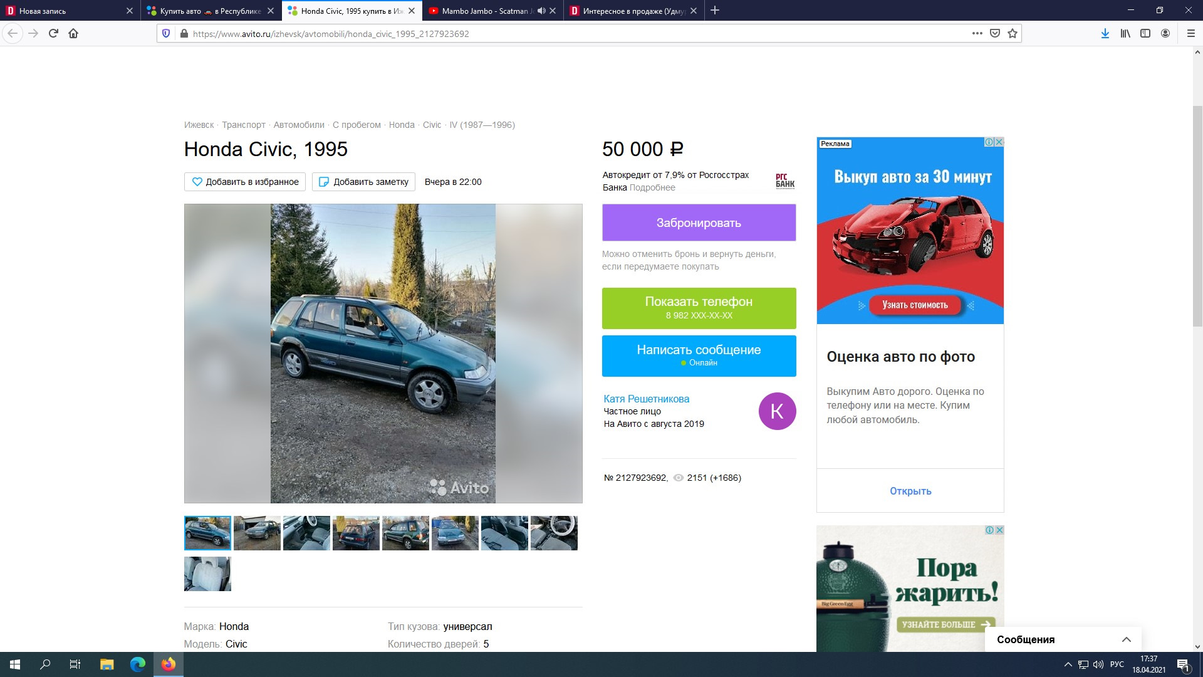The height and width of the screenshot is (677, 1203).
Task: Close the Mambo Jambo YouTube tab
Action: [553, 11]
